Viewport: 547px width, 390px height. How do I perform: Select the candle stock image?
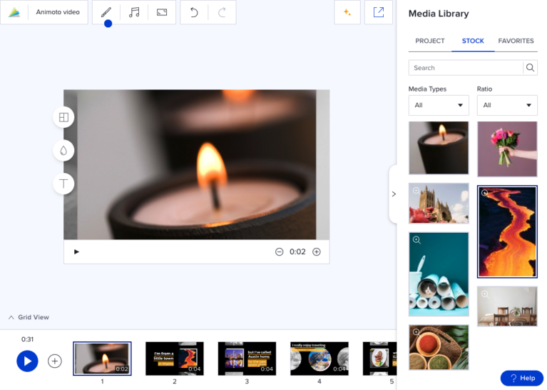pos(439,148)
